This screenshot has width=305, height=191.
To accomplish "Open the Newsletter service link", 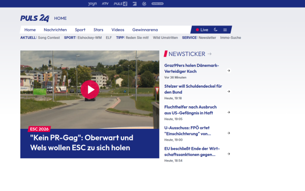I will click(207, 38).
